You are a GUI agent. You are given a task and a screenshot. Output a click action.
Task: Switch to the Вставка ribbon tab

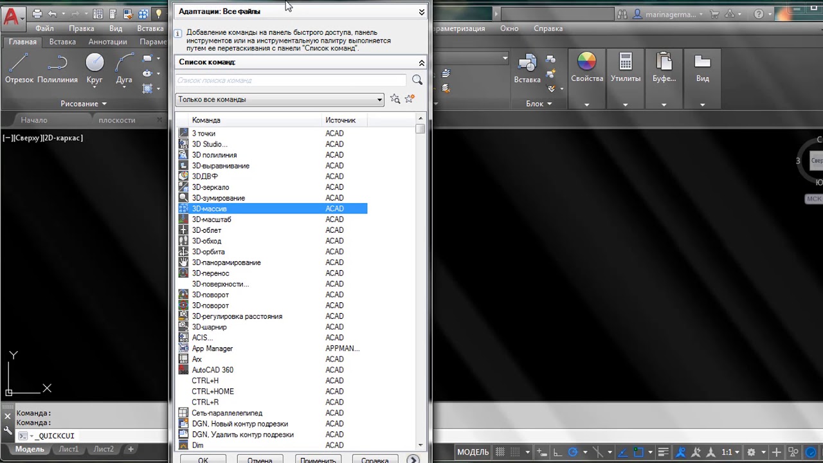click(x=62, y=42)
